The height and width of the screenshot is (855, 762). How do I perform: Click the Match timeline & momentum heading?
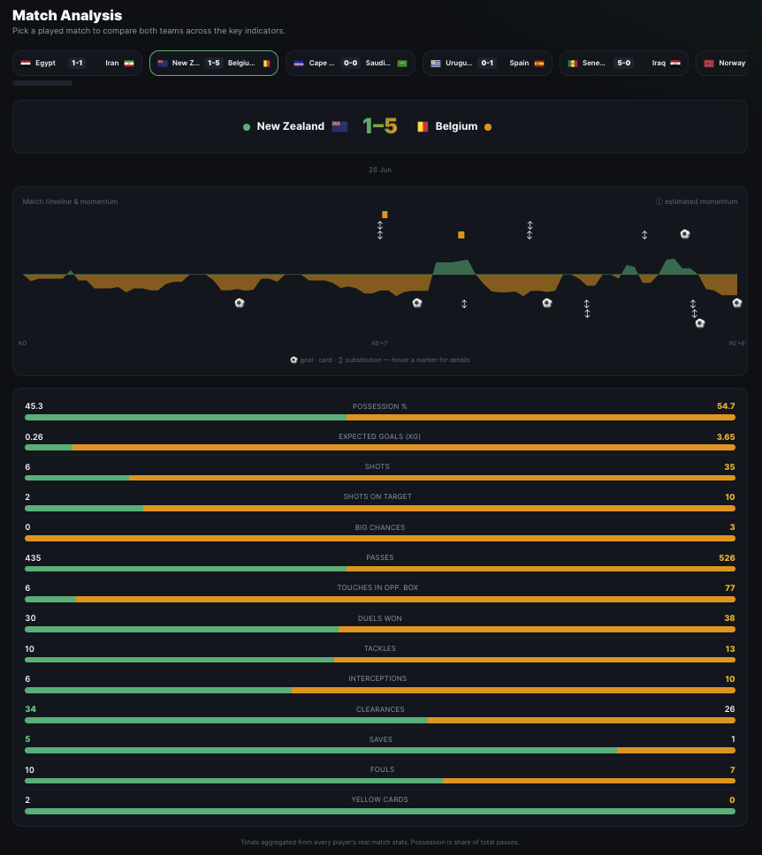[x=70, y=201]
